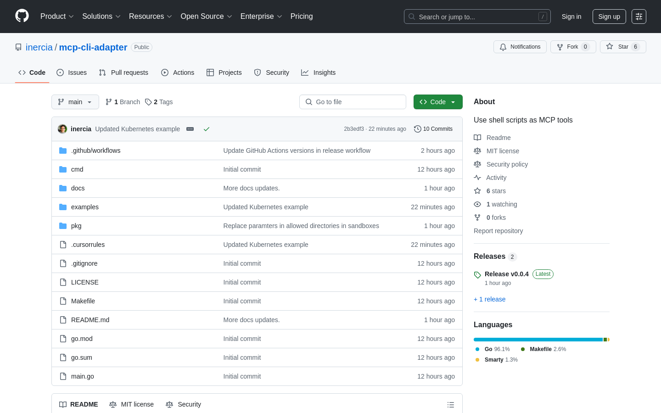Click the Go language bar segment
This screenshot has width=661, height=413.
[538, 340]
